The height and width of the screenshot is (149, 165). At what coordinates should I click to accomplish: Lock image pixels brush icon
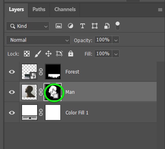coord(38,54)
